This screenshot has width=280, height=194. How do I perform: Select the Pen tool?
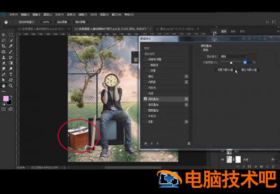point(4,75)
